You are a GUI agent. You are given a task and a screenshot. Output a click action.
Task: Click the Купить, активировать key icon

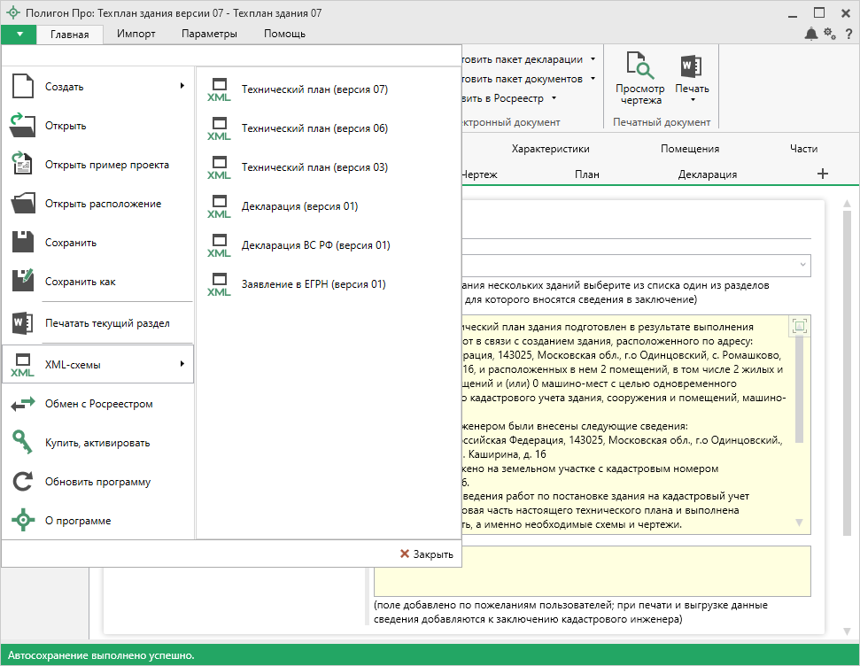tap(23, 443)
